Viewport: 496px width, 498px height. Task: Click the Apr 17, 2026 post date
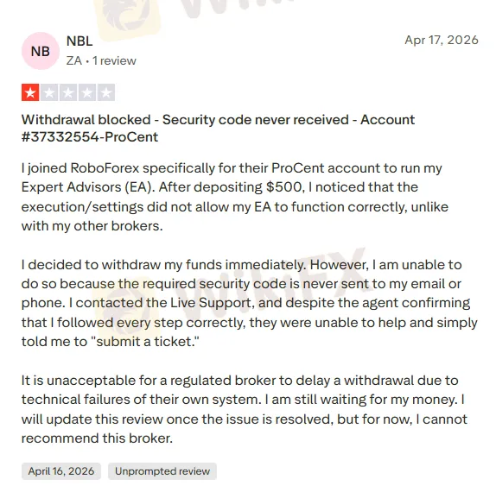[442, 40]
